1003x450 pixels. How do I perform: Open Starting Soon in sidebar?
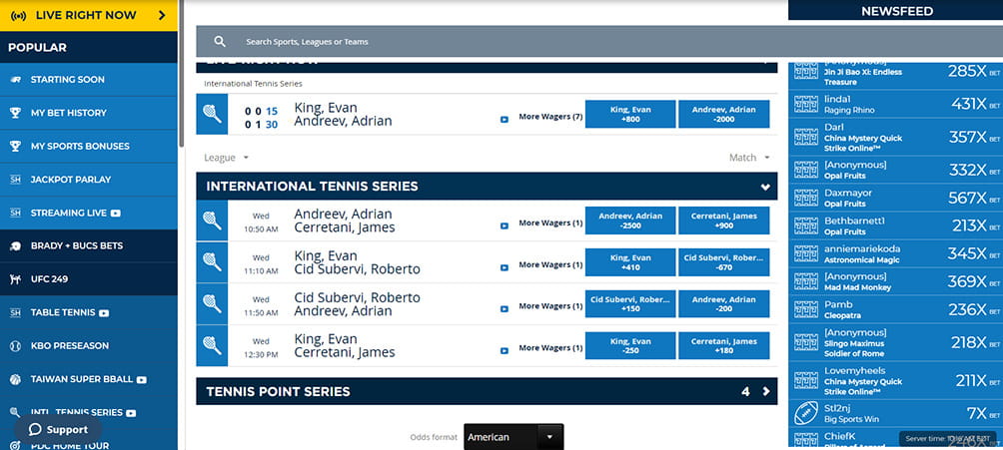[x=88, y=79]
